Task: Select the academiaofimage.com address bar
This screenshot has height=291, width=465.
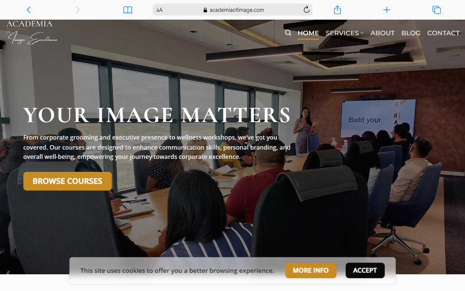Action: coord(232,10)
